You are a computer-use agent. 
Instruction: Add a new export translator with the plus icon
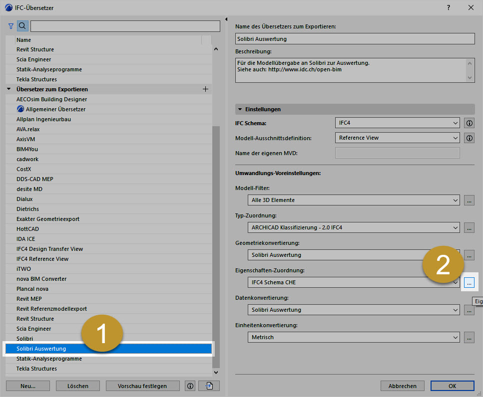point(205,89)
